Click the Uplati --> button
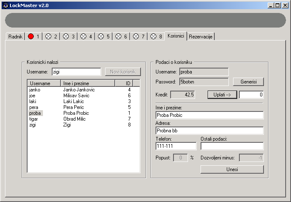 [222, 95]
